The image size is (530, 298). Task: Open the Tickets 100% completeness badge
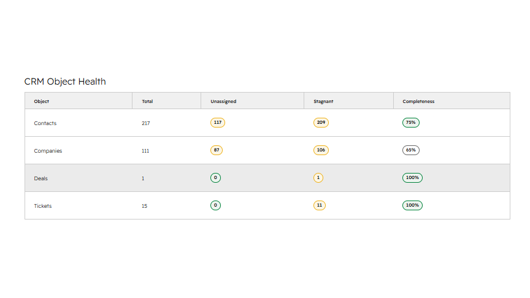coord(412,205)
